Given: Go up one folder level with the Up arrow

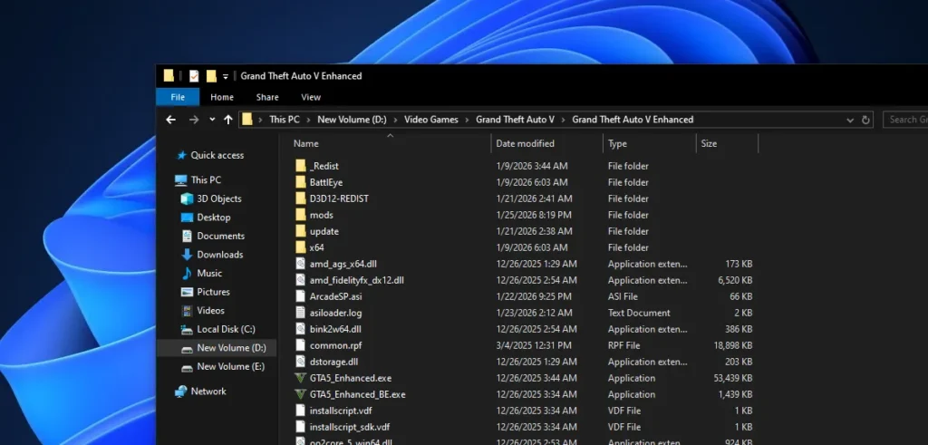Looking at the screenshot, I should click(228, 120).
